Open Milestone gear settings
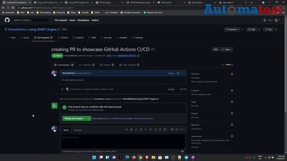 tap(232, 125)
